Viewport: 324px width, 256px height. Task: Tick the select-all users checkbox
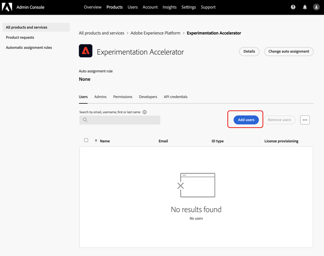click(86, 140)
